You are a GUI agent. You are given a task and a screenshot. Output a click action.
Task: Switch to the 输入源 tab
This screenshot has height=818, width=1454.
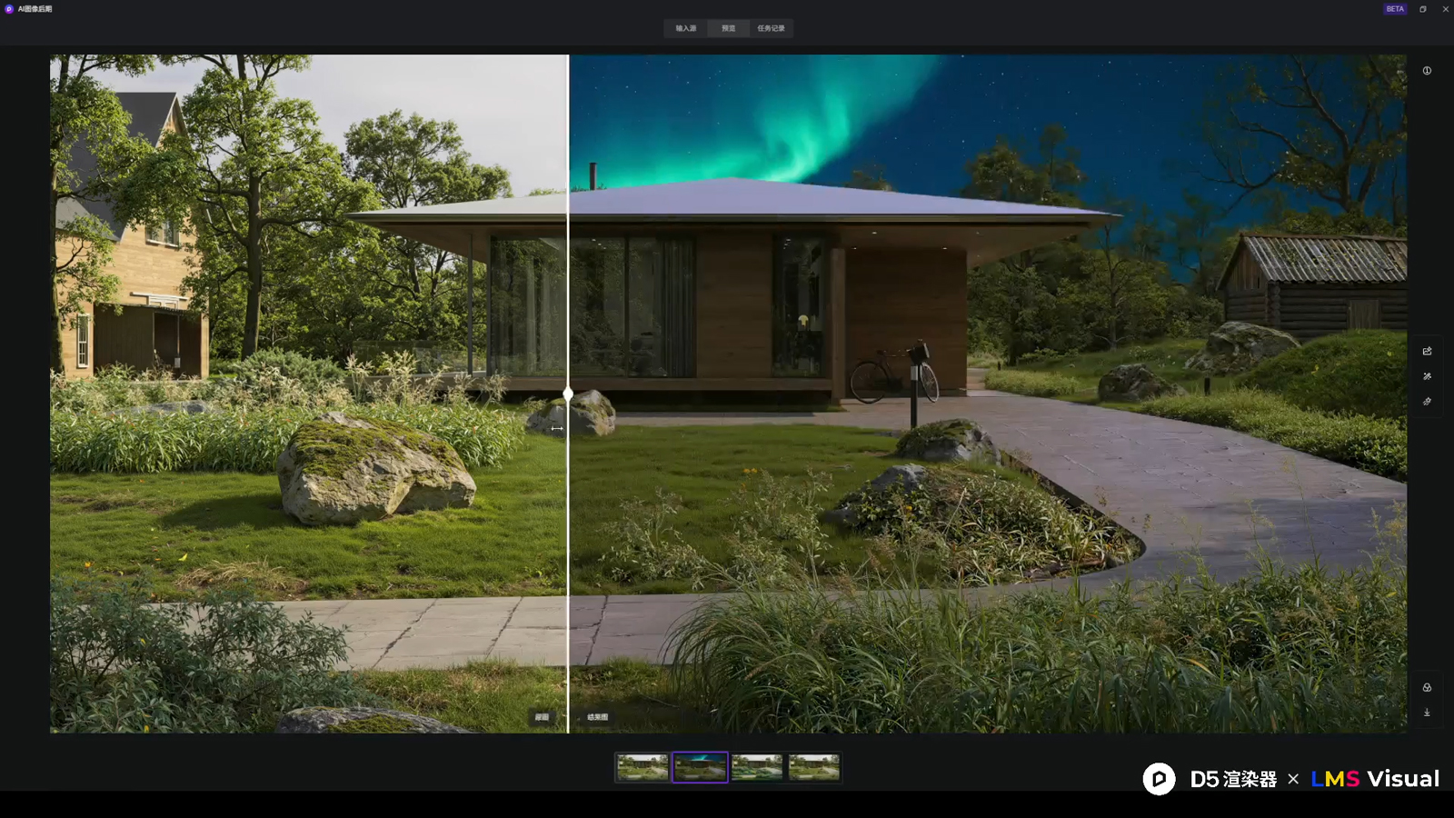click(x=686, y=28)
